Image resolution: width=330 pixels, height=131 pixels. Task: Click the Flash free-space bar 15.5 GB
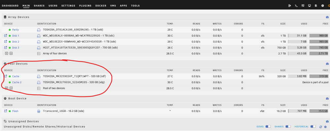point(319,111)
